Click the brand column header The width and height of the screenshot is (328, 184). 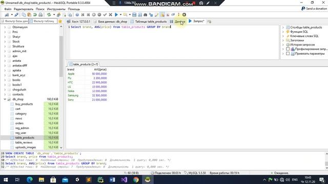pyautogui.click(x=75, y=70)
